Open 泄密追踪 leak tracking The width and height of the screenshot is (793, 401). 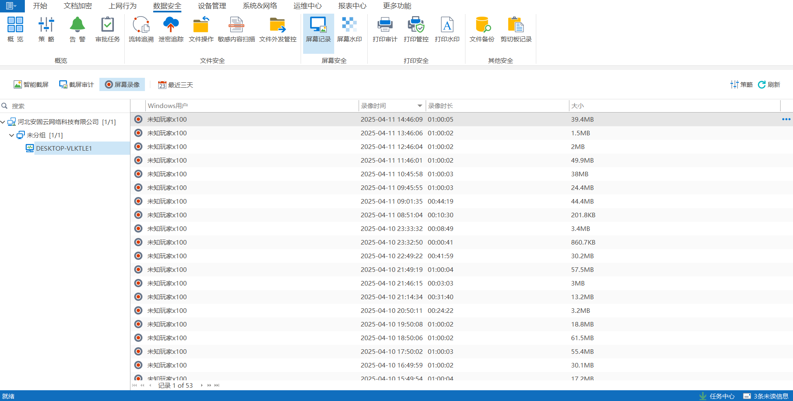coord(171,29)
